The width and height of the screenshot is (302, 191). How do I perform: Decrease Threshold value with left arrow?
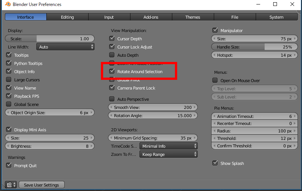click(x=214, y=138)
